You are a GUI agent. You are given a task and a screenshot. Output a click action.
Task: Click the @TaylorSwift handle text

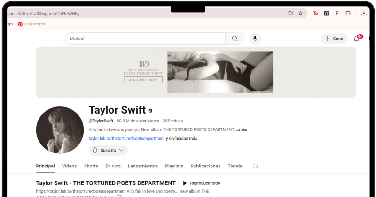[101, 121]
